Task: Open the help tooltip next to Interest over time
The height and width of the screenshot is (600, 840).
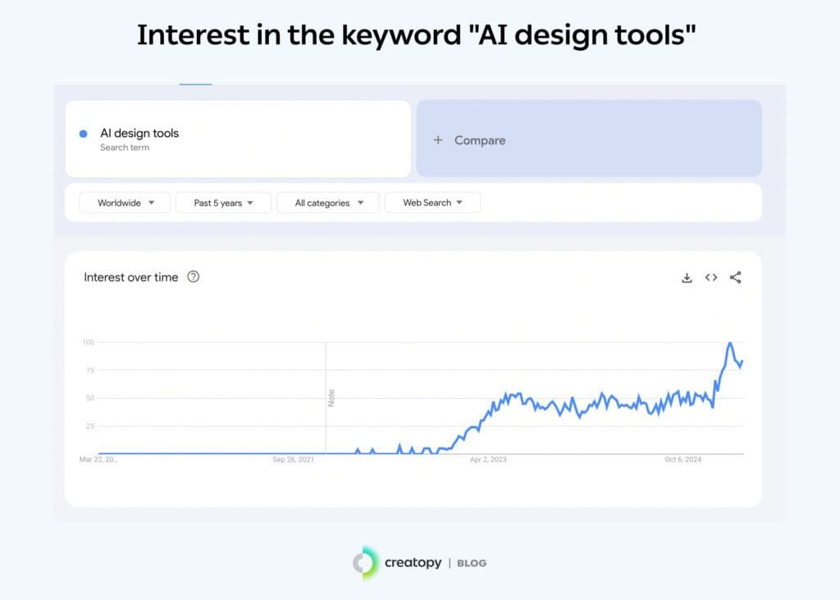Action: point(193,277)
